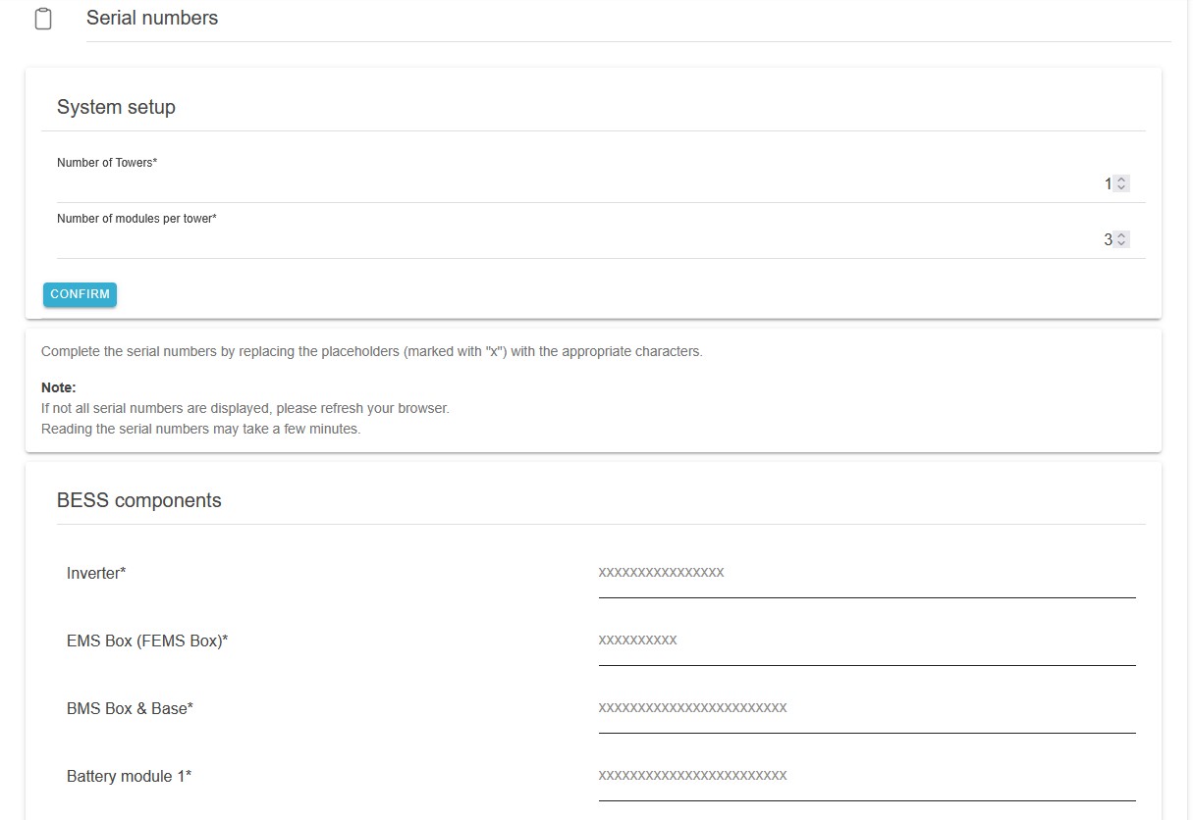Screen dimensions: 1193x820
Task: Click the BMS Box & Base label
Action: (x=130, y=708)
